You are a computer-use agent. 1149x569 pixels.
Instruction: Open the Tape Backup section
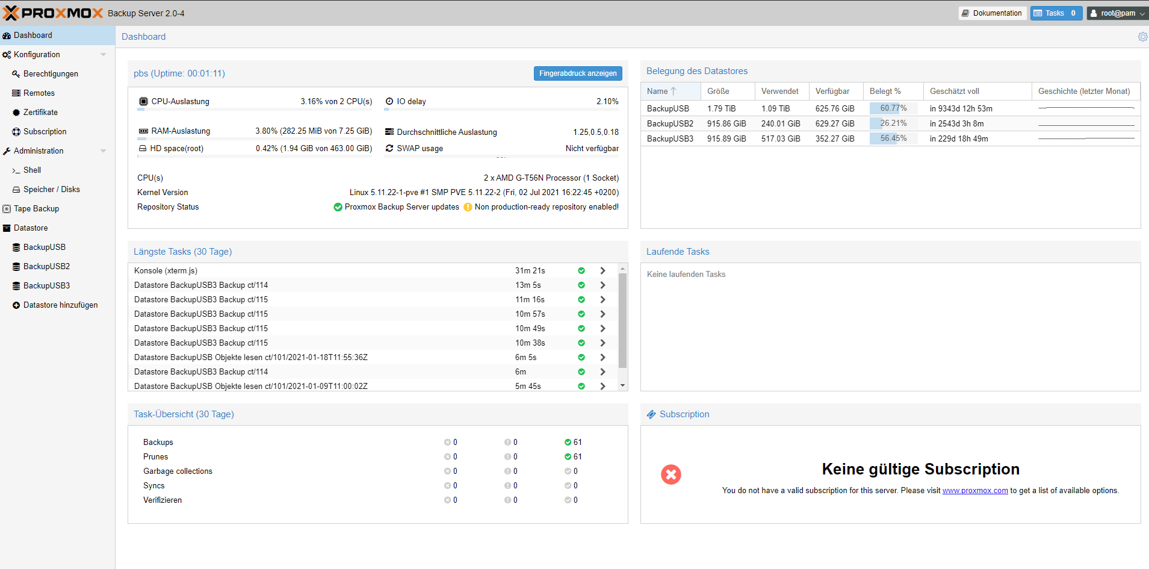(58, 209)
